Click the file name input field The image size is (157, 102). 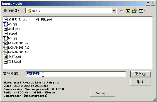(76, 74)
